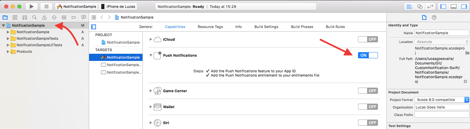Open the Project navigator folder icon

tap(5, 17)
